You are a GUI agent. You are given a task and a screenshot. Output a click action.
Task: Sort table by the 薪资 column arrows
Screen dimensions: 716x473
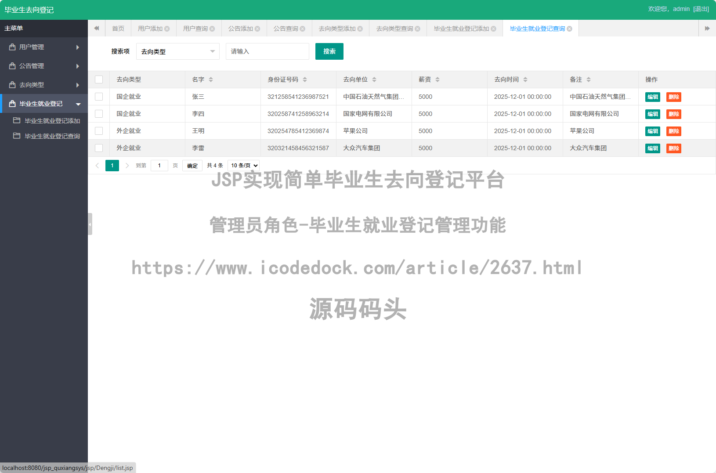[x=438, y=79]
